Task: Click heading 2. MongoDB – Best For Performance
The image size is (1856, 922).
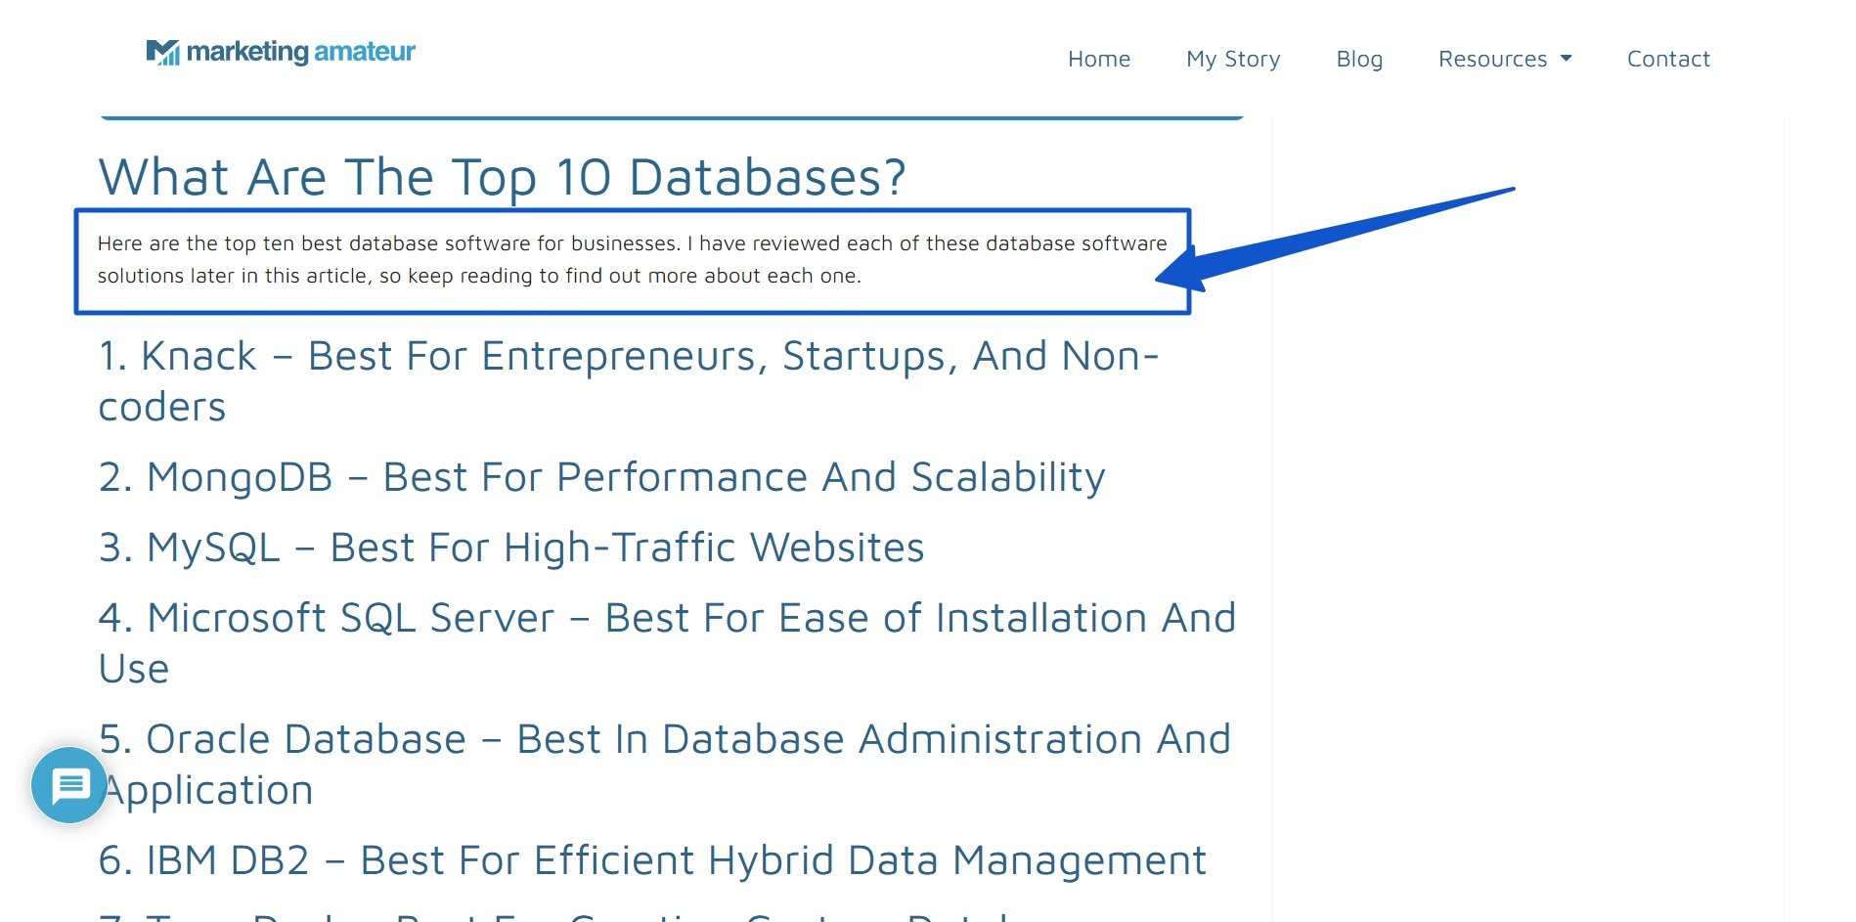Action: pos(602,477)
